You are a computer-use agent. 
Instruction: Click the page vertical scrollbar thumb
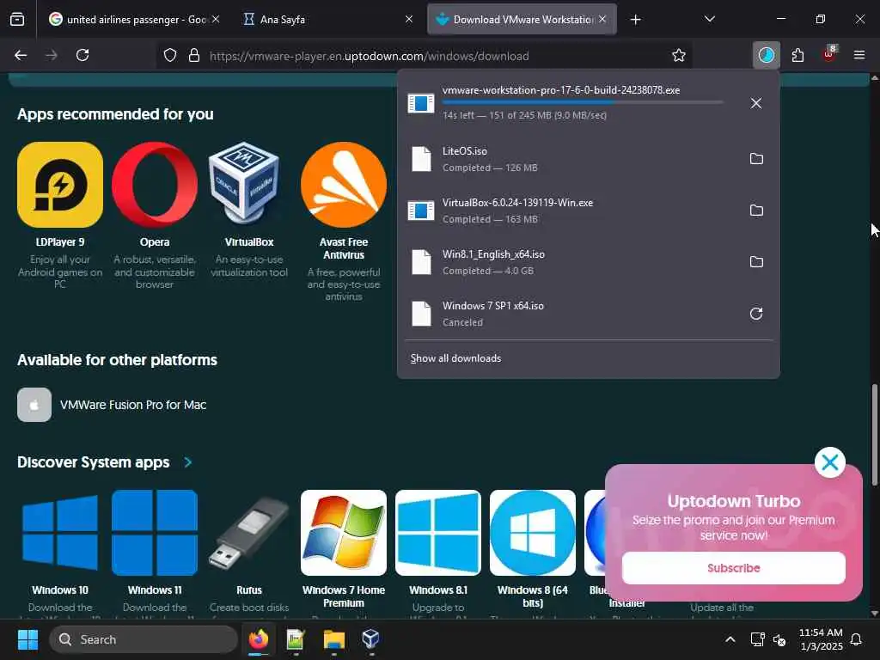click(x=874, y=434)
